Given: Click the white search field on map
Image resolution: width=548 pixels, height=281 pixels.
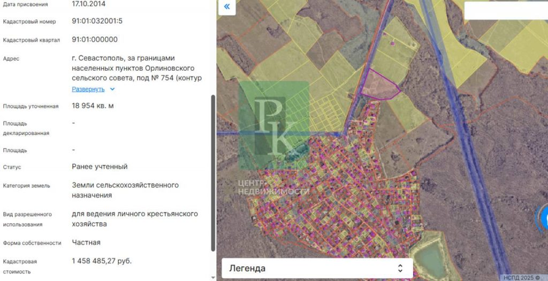Looking at the screenshot, I should [505, 11].
